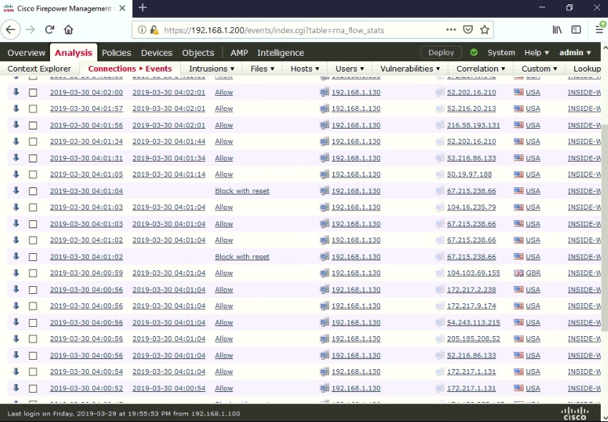The width and height of the screenshot is (608, 422).
Task: Click the browser address bar showing the events URL
Action: [x=286, y=30]
